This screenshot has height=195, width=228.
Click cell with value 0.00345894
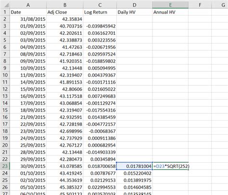100,159
